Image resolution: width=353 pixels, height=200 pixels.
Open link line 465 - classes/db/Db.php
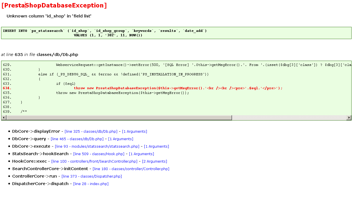click(77, 139)
